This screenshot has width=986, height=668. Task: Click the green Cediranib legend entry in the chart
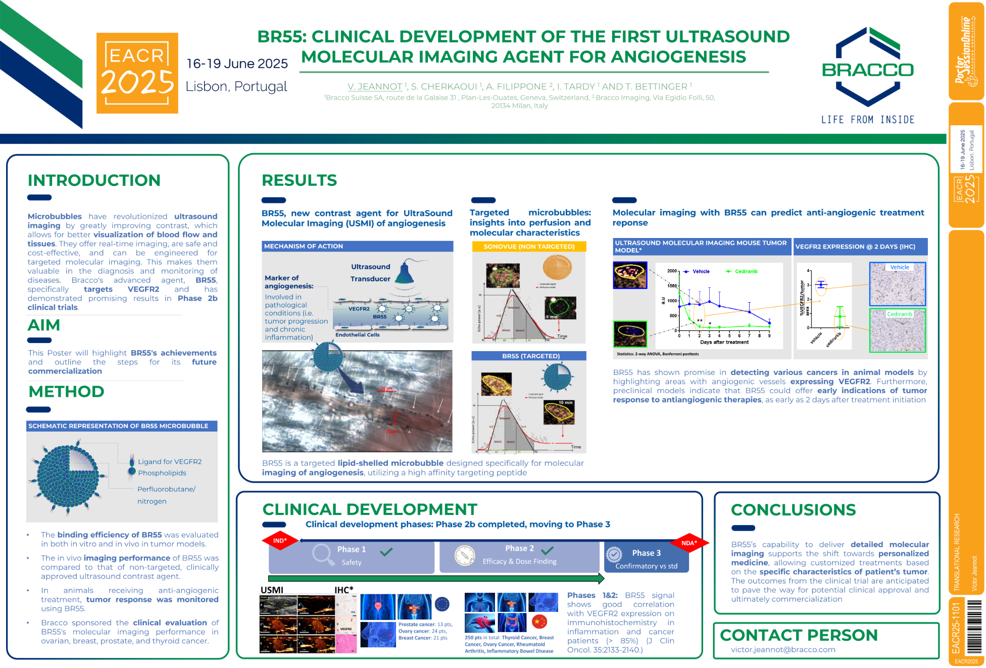741,272
